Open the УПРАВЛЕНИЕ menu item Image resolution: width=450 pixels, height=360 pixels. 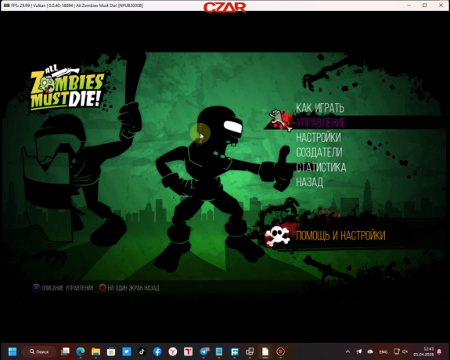pyautogui.click(x=321, y=123)
